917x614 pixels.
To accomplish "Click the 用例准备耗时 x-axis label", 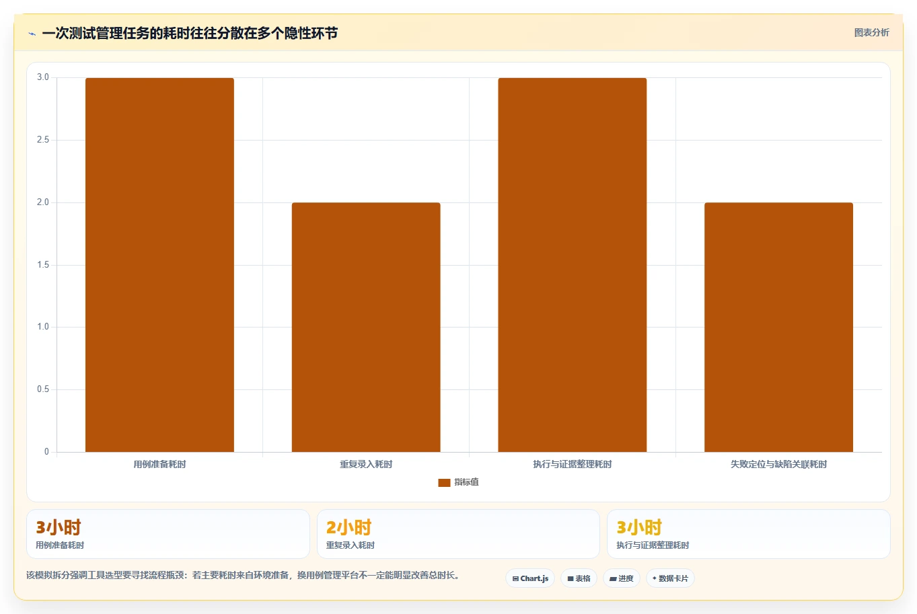I will click(159, 464).
